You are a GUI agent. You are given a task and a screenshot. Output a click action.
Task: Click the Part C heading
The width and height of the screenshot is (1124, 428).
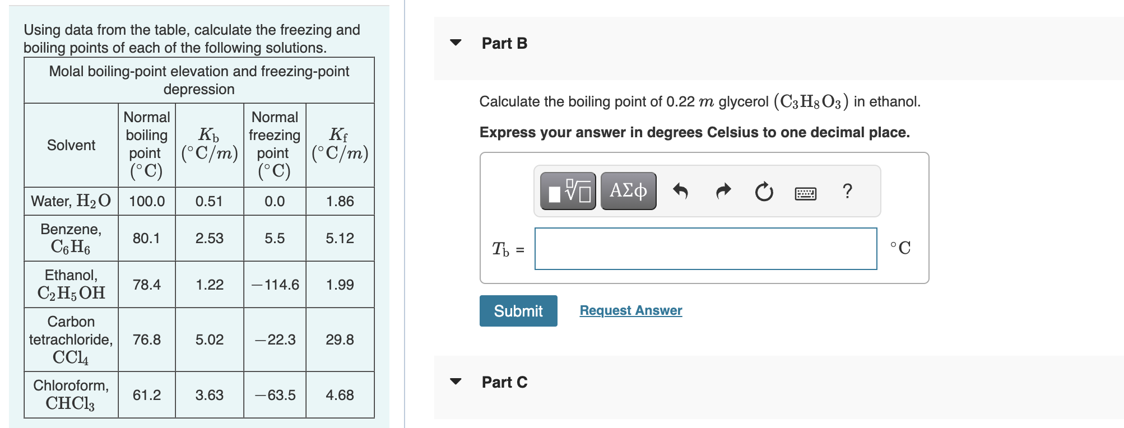tap(504, 382)
